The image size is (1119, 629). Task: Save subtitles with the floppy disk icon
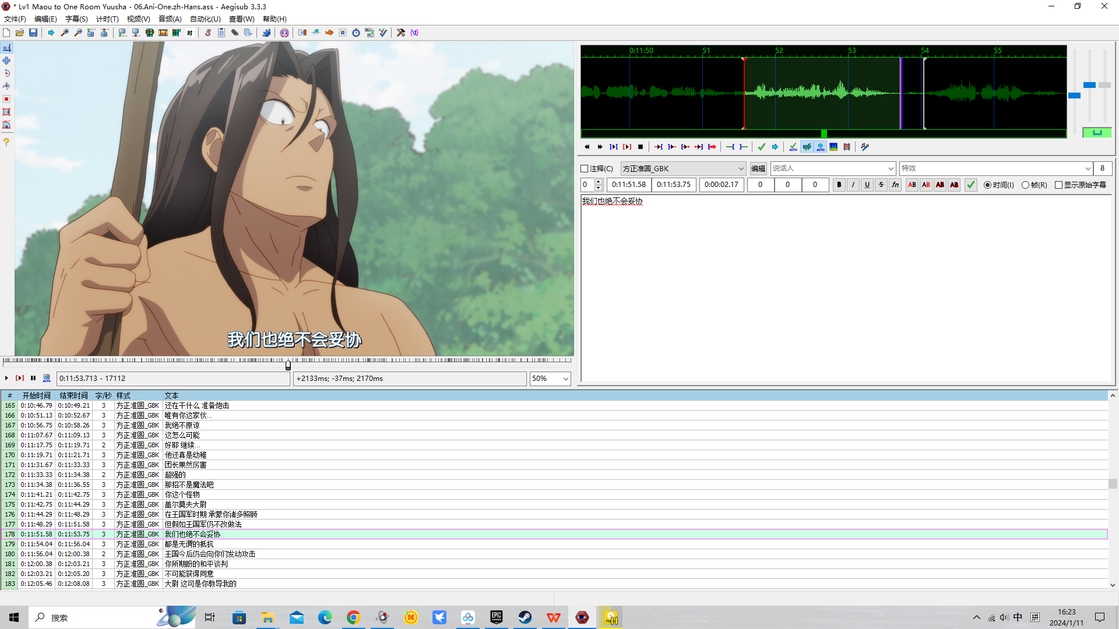pyautogui.click(x=33, y=33)
